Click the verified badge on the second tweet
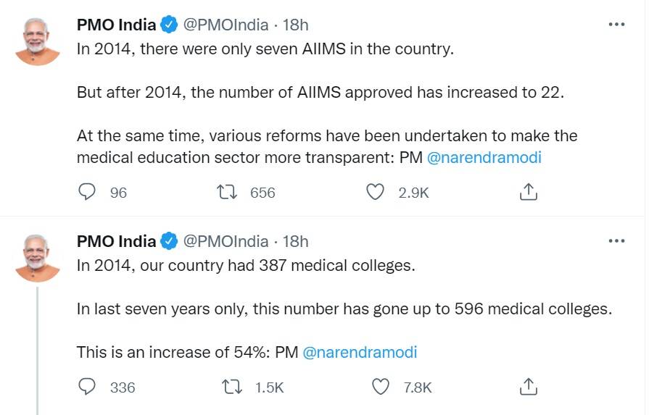657x415 pixels. click(x=169, y=242)
